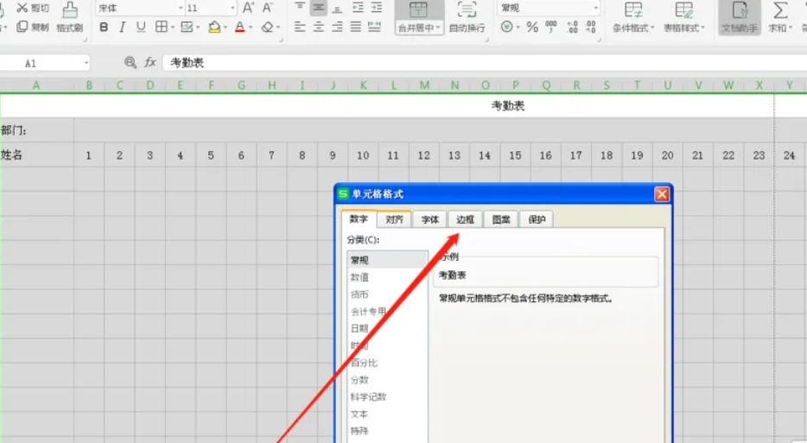
Task: Click the increase font size icon
Action: 248,8
